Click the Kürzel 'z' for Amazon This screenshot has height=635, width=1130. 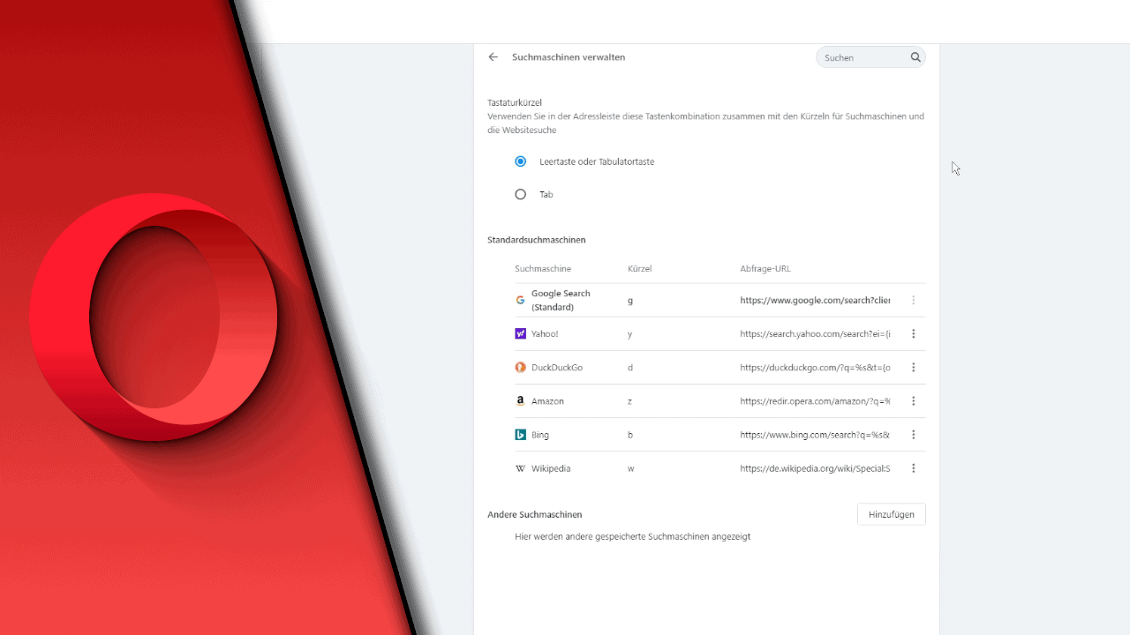tap(630, 401)
